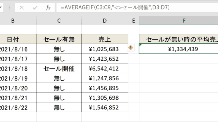218x122 pixels.
Task: Select column B header
Action: pos(18,21)
